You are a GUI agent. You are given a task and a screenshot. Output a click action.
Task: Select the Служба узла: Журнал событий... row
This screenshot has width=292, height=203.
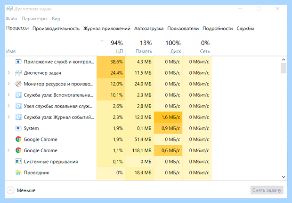tap(59, 117)
